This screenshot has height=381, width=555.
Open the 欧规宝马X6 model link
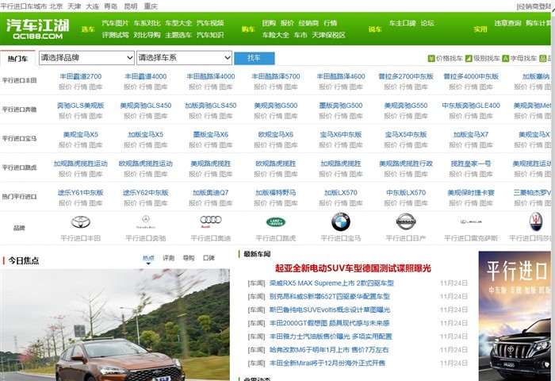(276, 134)
